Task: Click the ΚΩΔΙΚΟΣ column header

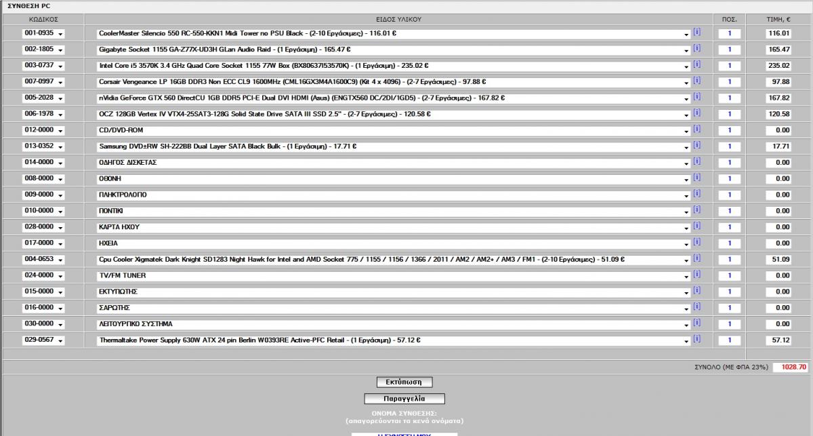Action: [43, 19]
